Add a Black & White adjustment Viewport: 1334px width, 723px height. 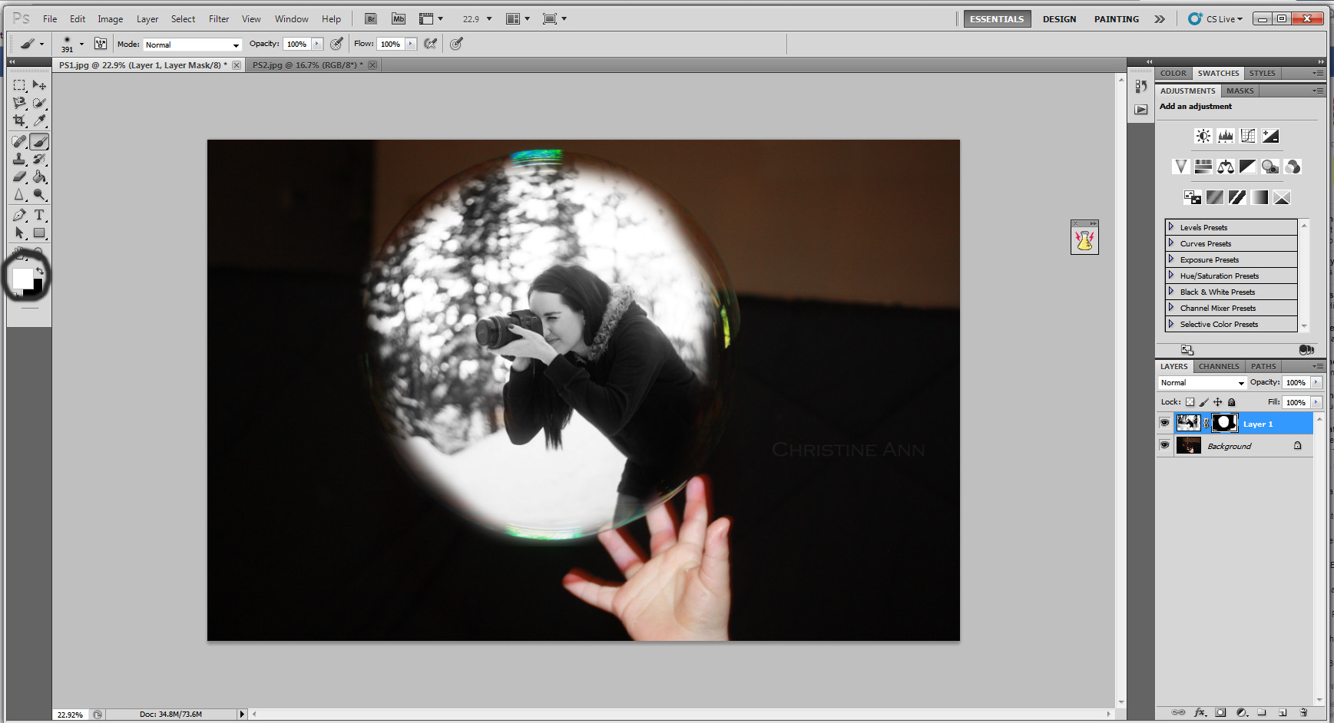click(x=1248, y=167)
